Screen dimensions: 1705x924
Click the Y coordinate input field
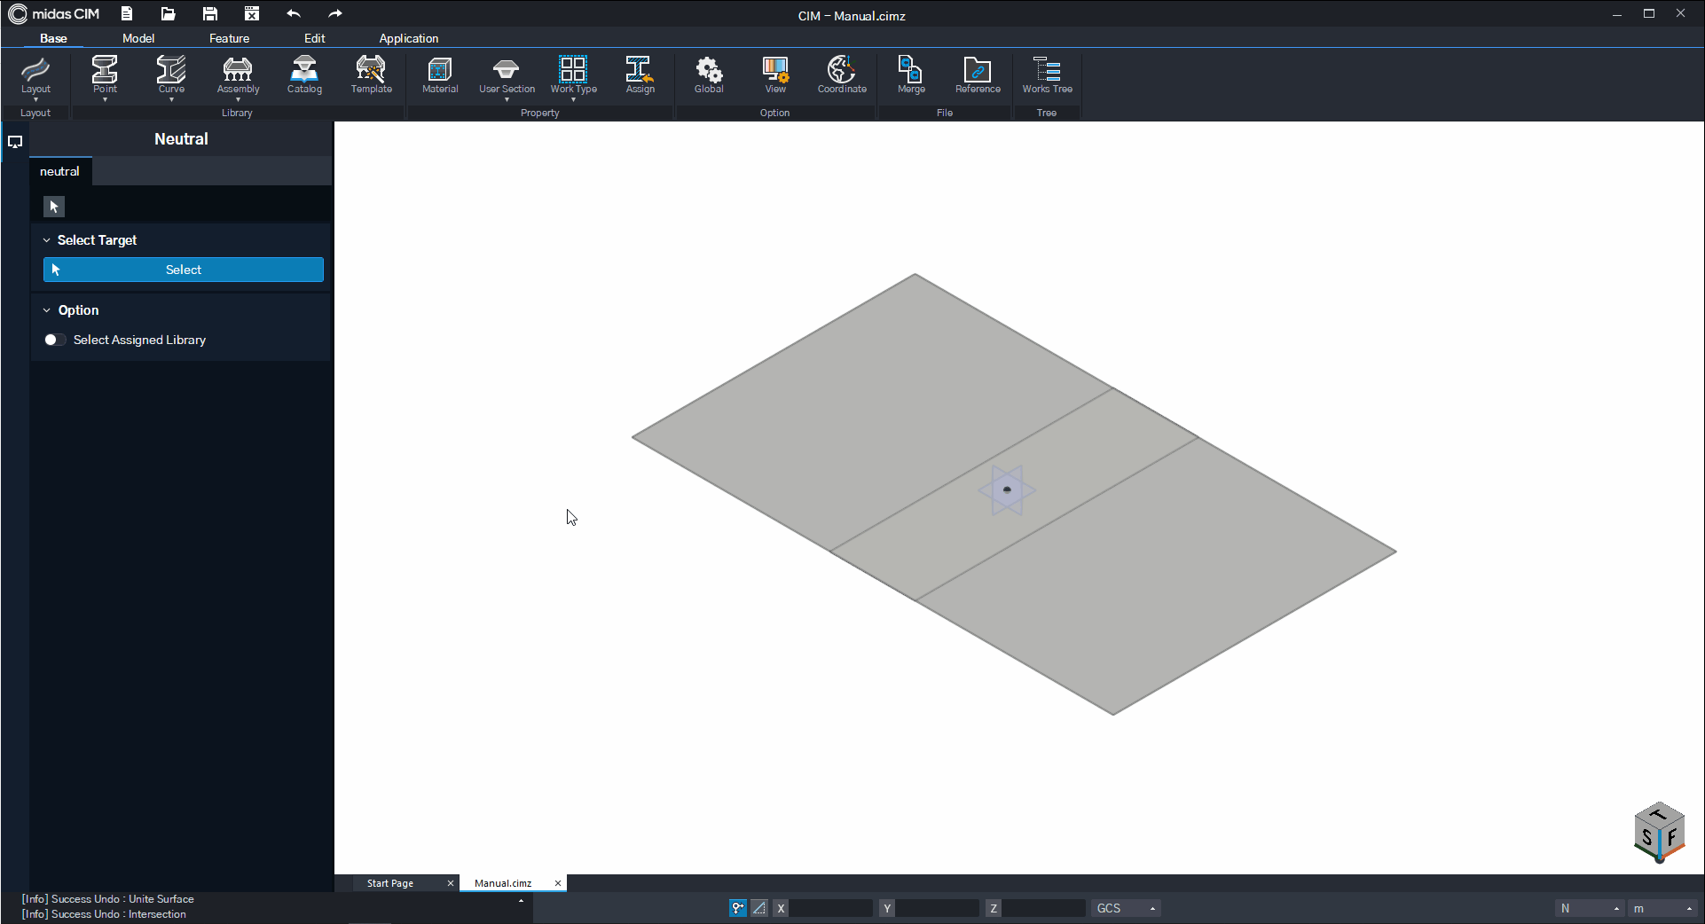pyautogui.click(x=938, y=908)
